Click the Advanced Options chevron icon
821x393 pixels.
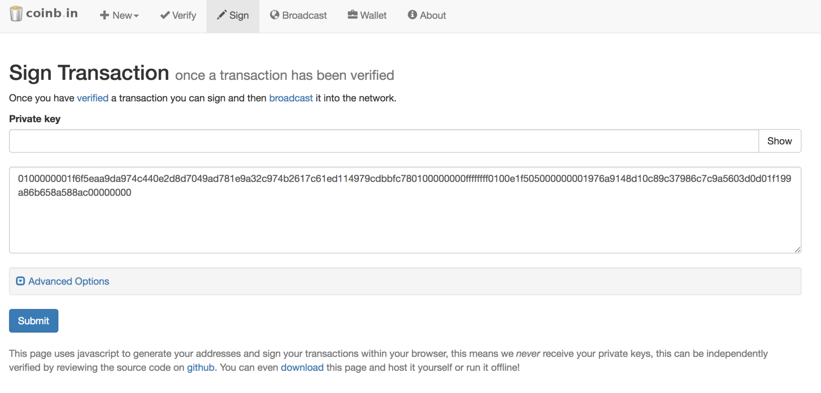[x=21, y=281]
